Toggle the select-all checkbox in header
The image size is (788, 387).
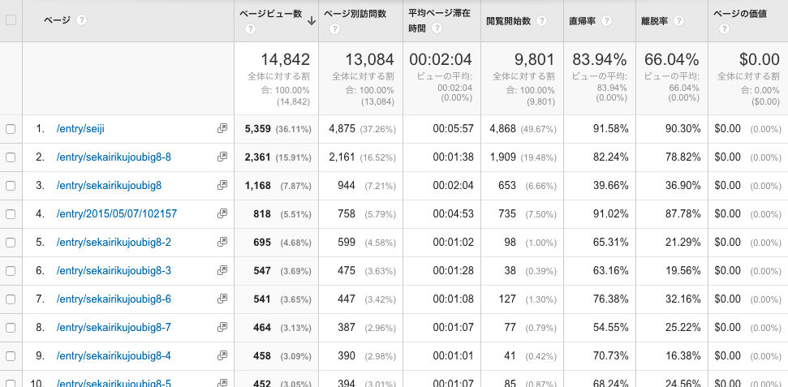pyautogui.click(x=11, y=20)
